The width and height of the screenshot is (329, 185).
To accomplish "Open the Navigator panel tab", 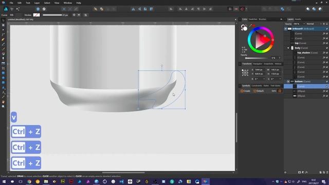I will (x=258, y=64).
